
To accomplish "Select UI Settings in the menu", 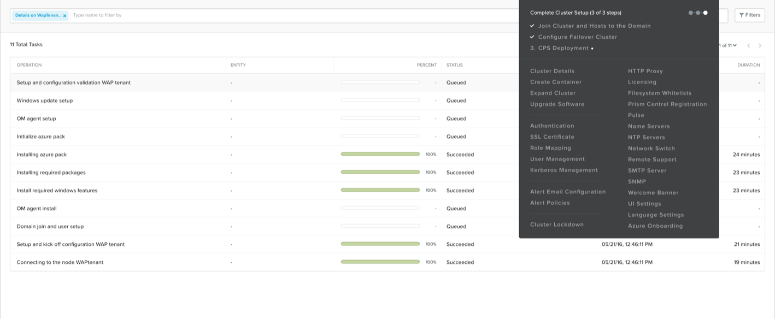I will coord(645,203).
